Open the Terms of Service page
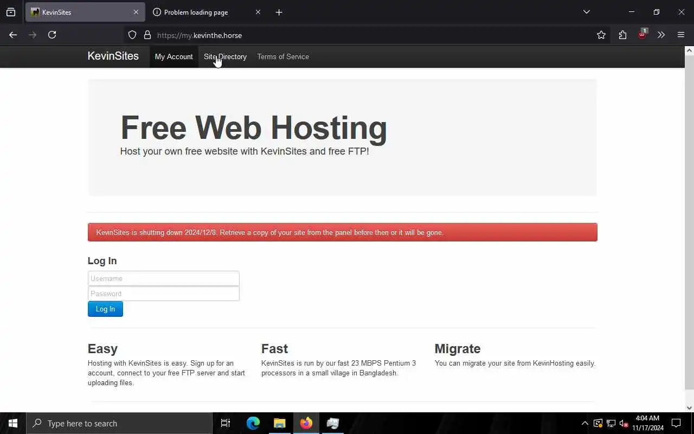Image resolution: width=694 pixels, height=434 pixels. click(283, 56)
